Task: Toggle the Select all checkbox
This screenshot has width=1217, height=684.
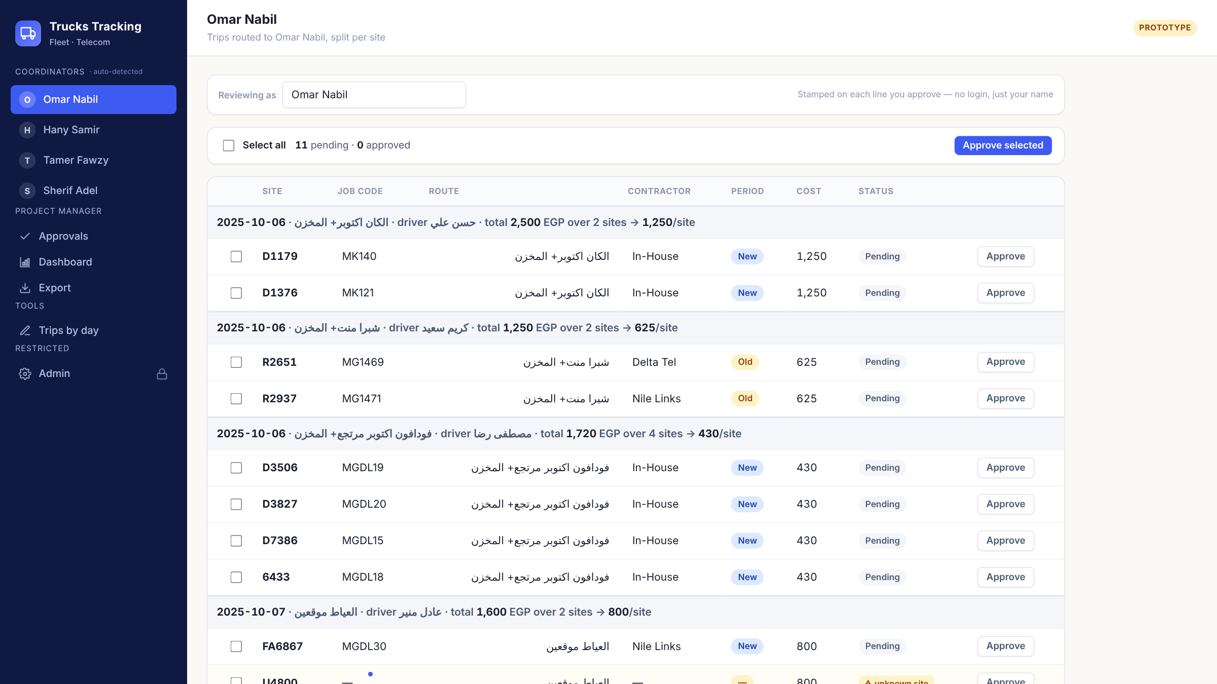Action: 229,145
